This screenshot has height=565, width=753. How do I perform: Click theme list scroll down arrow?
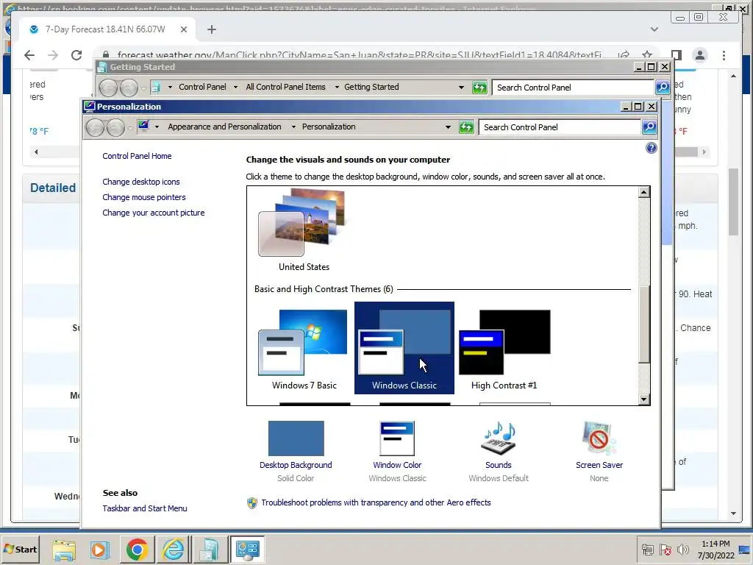(x=643, y=399)
